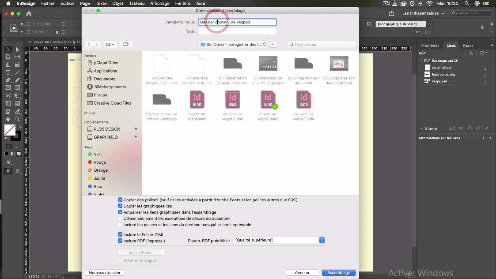Select the Rouge color tag

click(x=99, y=162)
